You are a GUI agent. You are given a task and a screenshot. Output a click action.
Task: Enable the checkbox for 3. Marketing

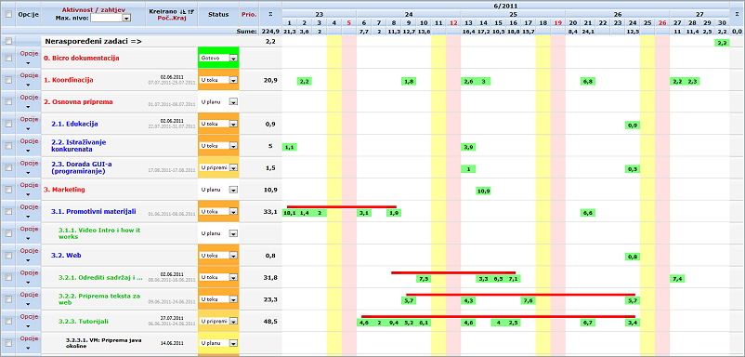[7, 190]
